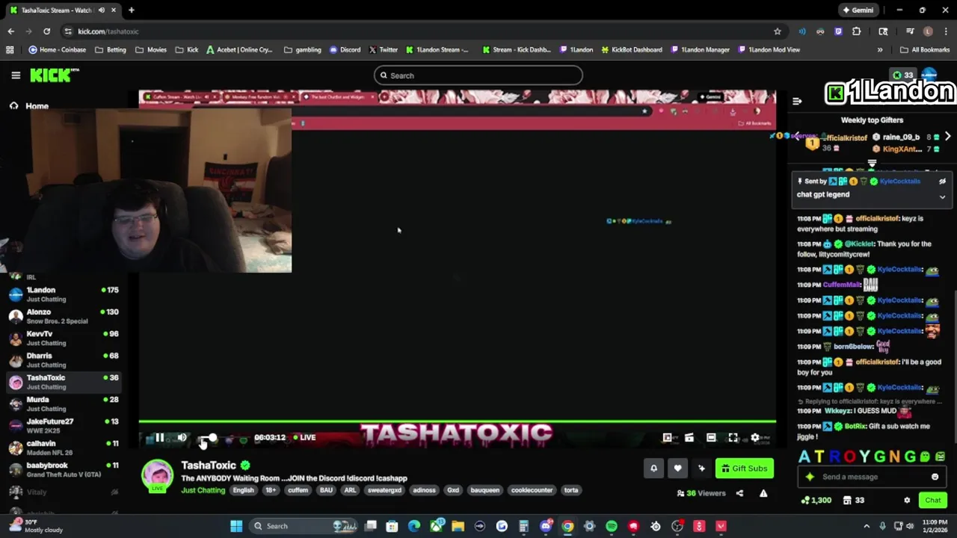Open Alonzo channel in sidebar
Viewport: 957px width, 538px height.
(x=64, y=316)
